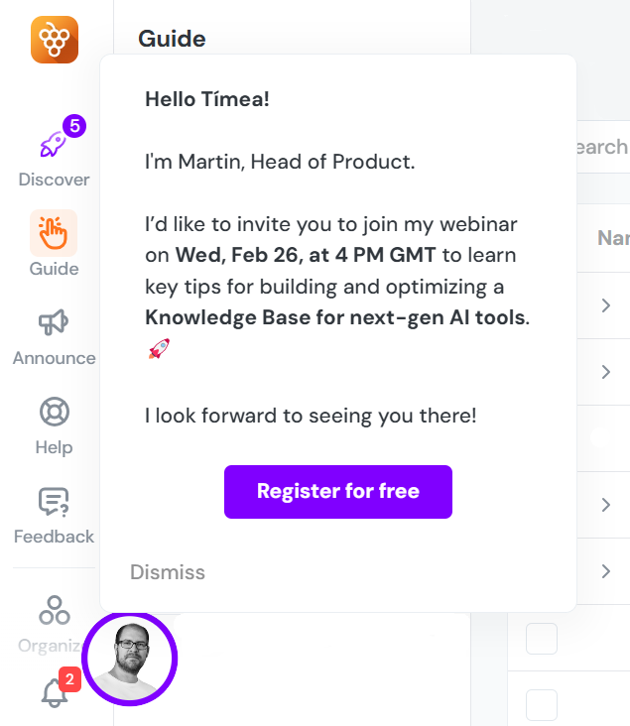Click the purple 5 badge on Discover
630x726 pixels.
point(74,126)
